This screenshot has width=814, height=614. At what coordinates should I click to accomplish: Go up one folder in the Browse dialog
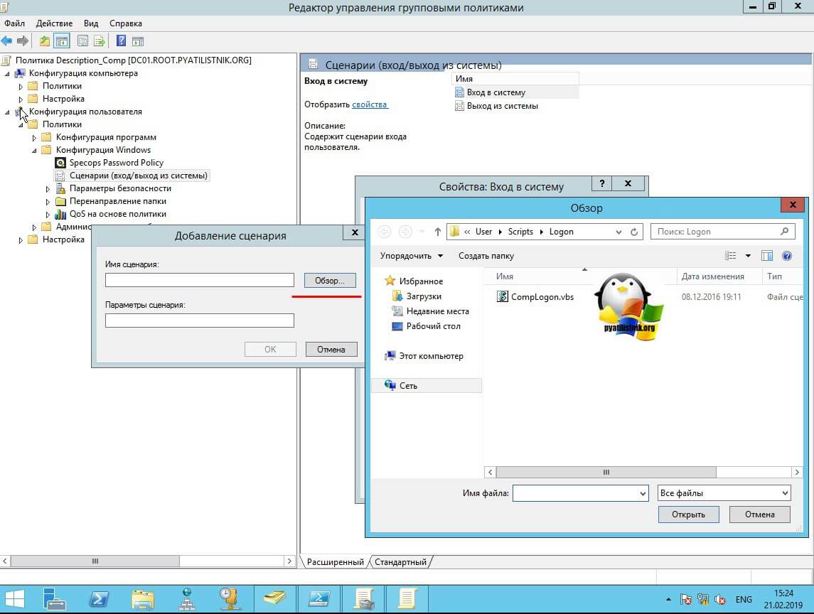[437, 232]
